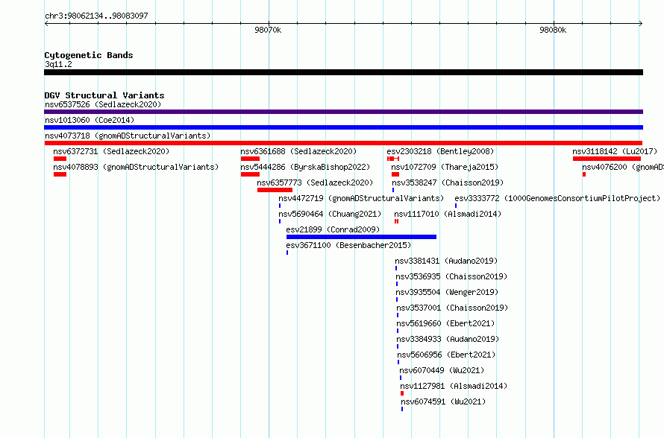Open the nsv6074591 (Wu2021) label

[443, 401]
